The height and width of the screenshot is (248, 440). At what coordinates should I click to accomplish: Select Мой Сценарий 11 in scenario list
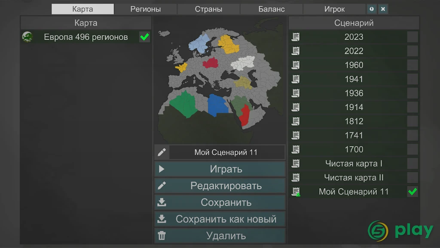tap(354, 192)
